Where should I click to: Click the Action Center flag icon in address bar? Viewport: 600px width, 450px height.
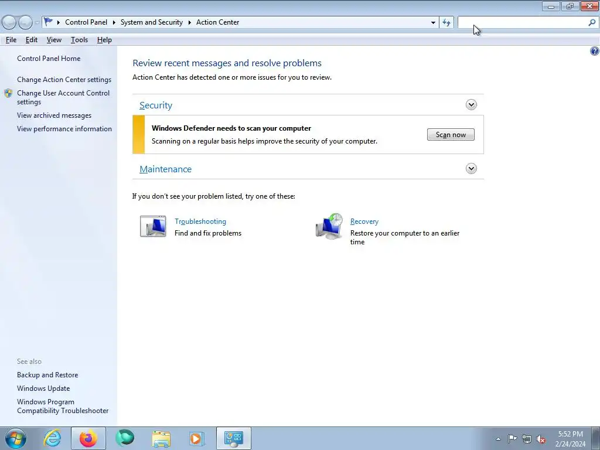point(48,22)
